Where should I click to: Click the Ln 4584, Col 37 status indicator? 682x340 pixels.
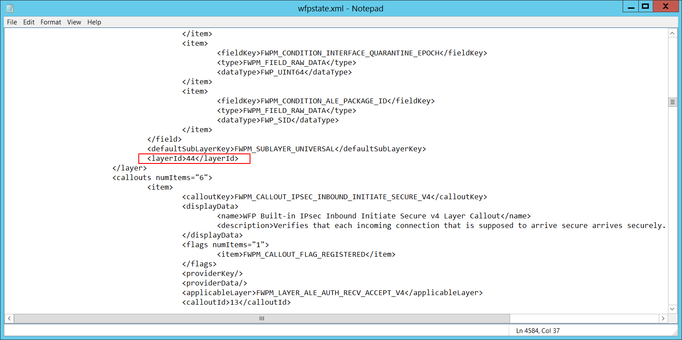pos(538,330)
